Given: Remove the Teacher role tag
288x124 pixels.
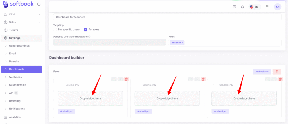Looking at the screenshot, I should click(x=183, y=43).
